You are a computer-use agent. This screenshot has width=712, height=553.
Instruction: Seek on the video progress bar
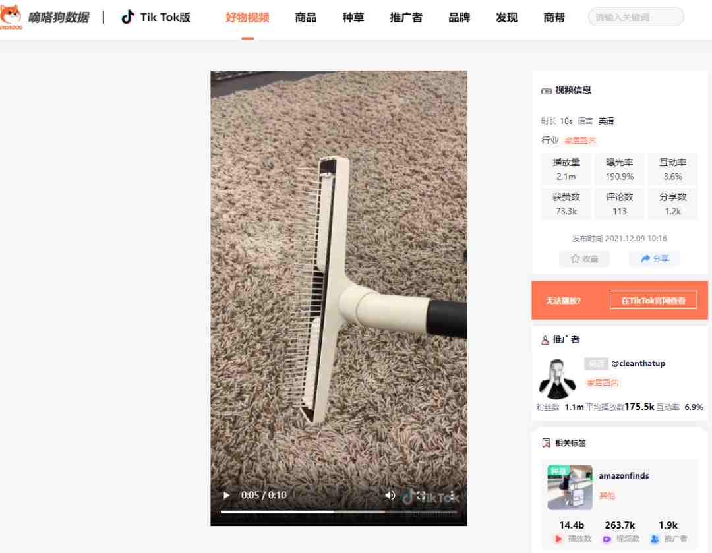[x=339, y=511]
